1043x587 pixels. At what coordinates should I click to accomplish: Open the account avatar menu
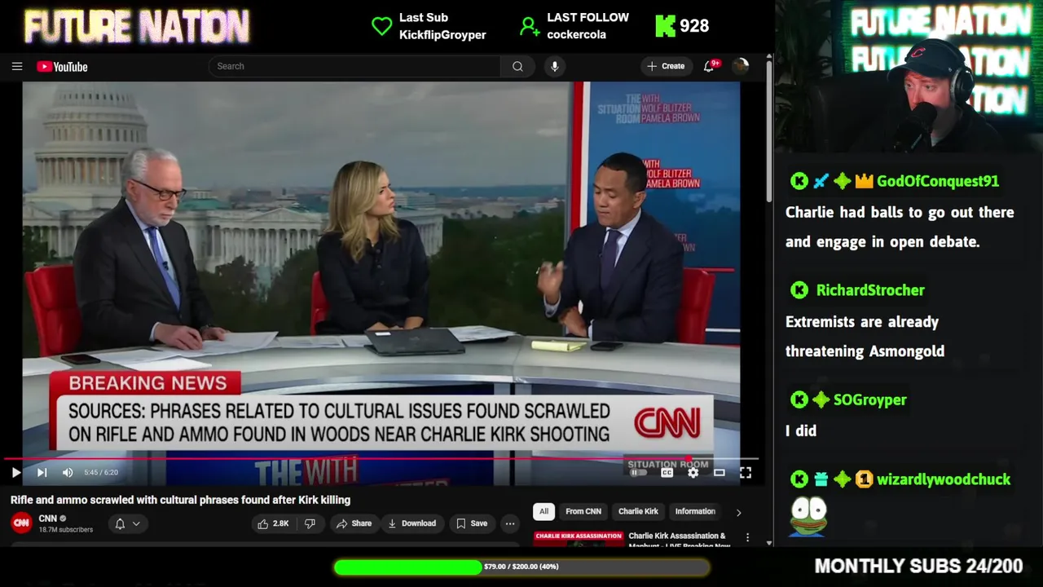pos(741,66)
